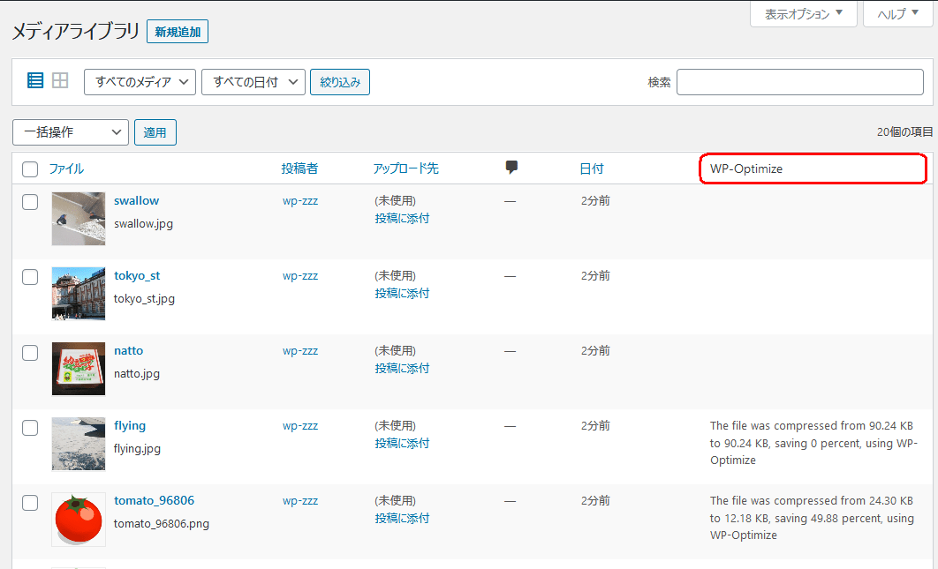The width and height of the screenshot is (938, 569).
Task: Check the box for tomato_96806 row
Action: 30,503
